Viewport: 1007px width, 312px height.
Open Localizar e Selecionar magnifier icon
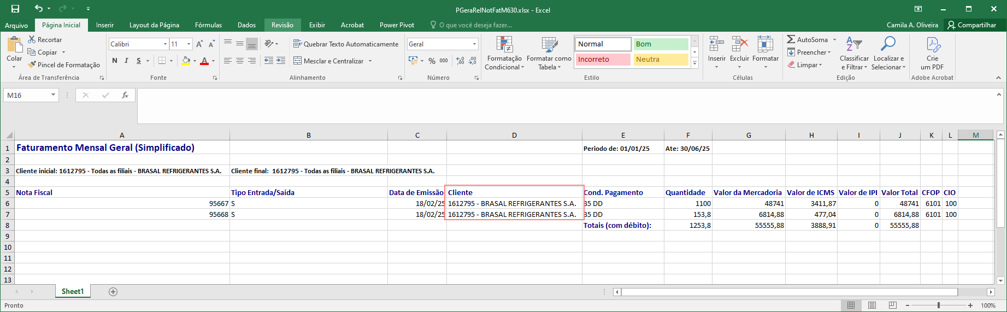click(888, 44)
